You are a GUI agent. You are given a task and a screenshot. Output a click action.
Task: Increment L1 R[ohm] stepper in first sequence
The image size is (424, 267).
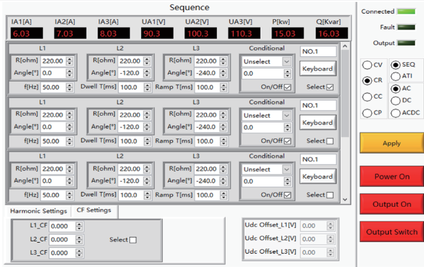[70, 59]
